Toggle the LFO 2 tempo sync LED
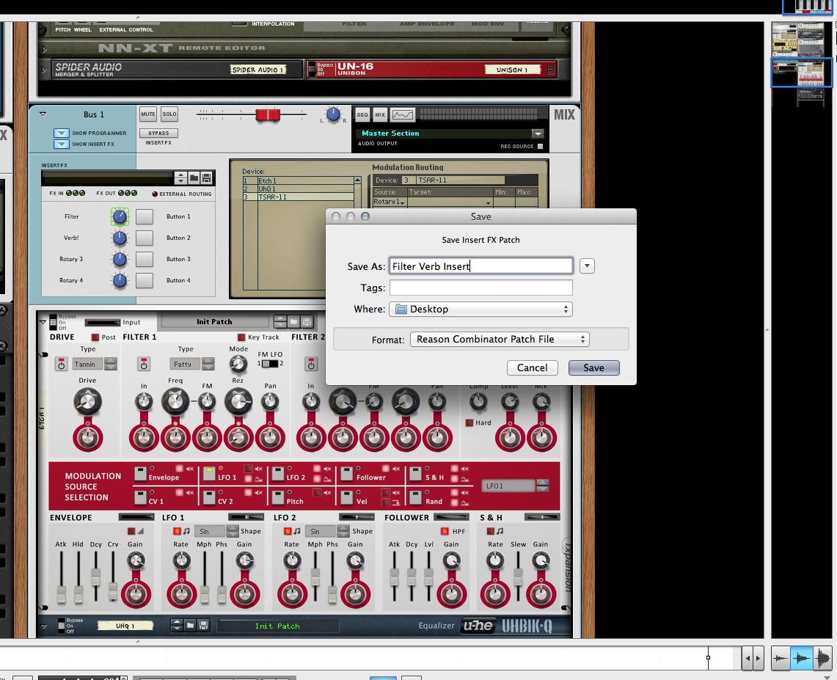Image resolution: width=837 pixels, height=680 pixels. [x=288, y=531]
